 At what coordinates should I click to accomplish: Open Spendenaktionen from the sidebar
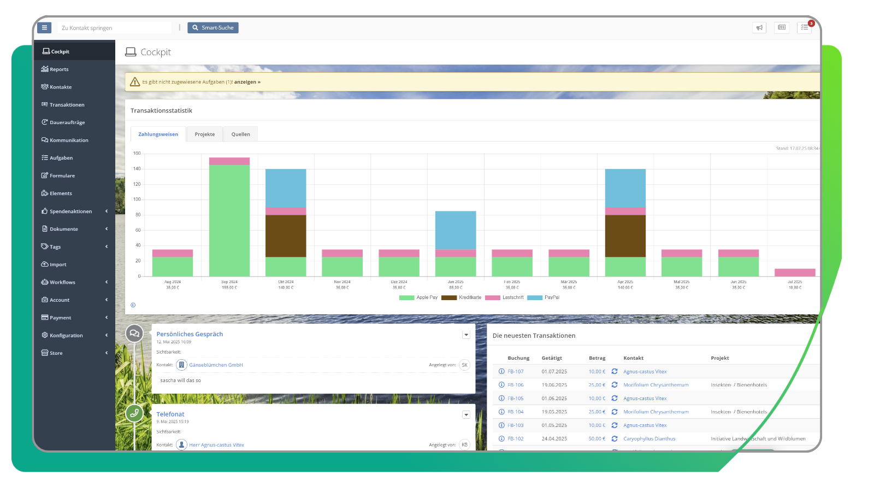tap(71, 211)
